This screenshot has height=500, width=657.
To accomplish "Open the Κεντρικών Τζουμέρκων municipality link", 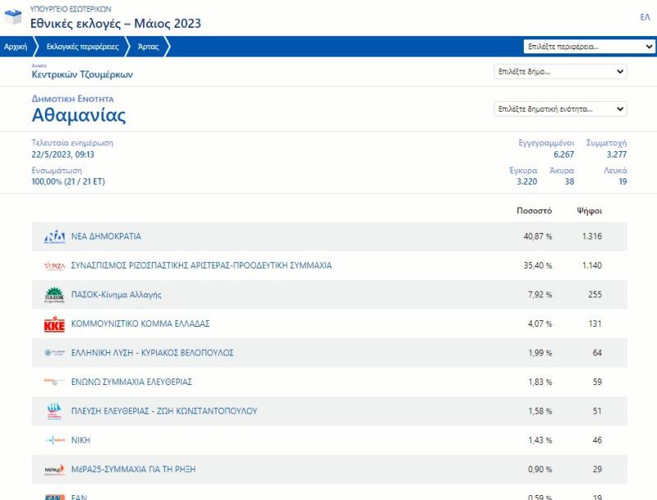I will tap(82, 75).
